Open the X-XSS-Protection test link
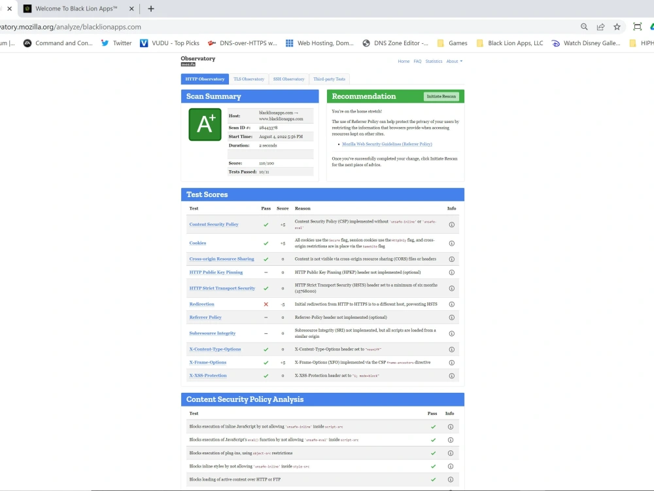654x491 pixels. (x=208, y=376)
